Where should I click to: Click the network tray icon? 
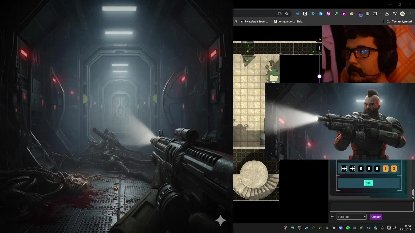click(389, 228)
